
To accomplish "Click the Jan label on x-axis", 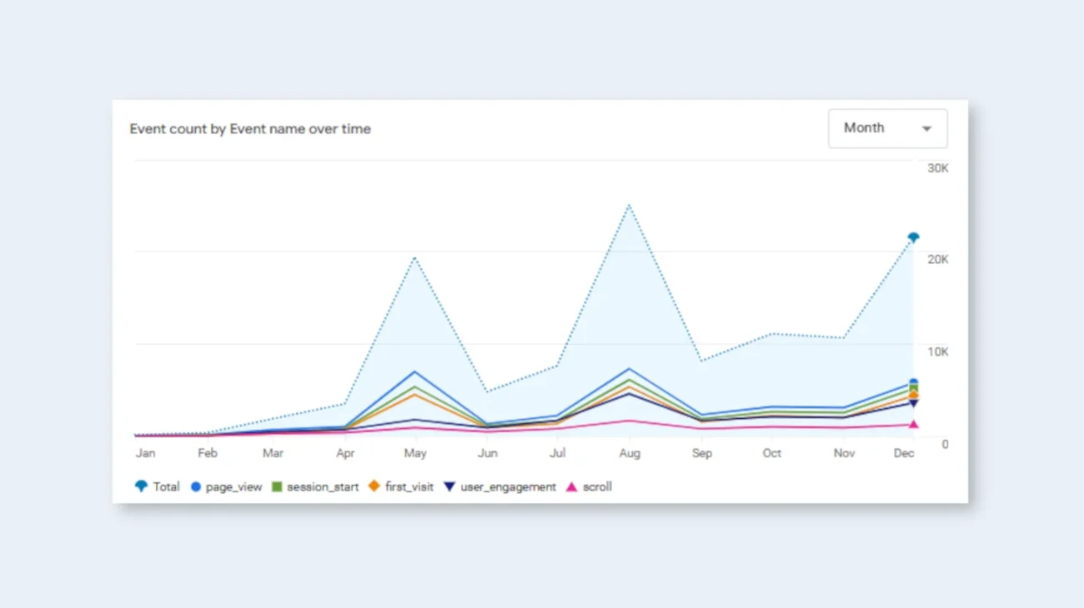I will 145,453.
